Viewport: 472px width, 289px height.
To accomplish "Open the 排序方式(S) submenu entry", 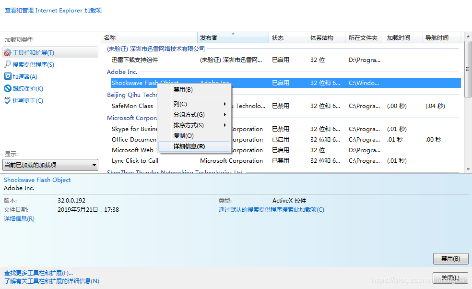I will 194,125.
